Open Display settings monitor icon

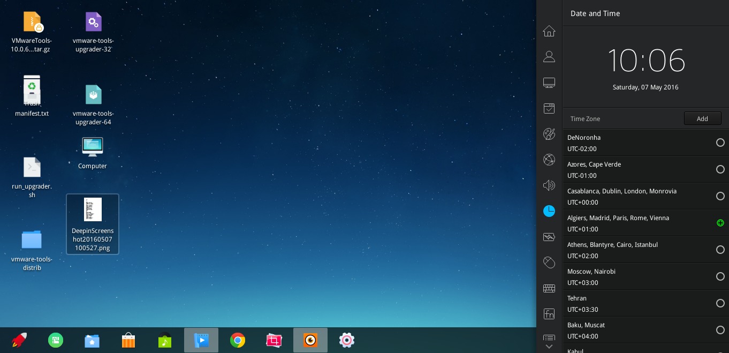(x=549, y=83)
